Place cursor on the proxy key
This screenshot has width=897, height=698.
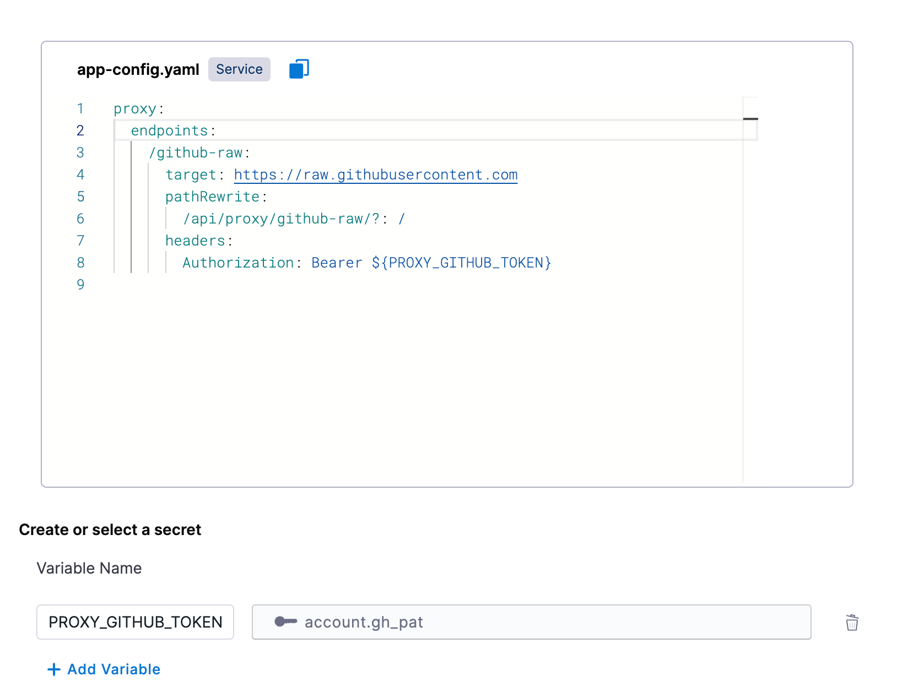pyautogui.click(x=135, y=109)
